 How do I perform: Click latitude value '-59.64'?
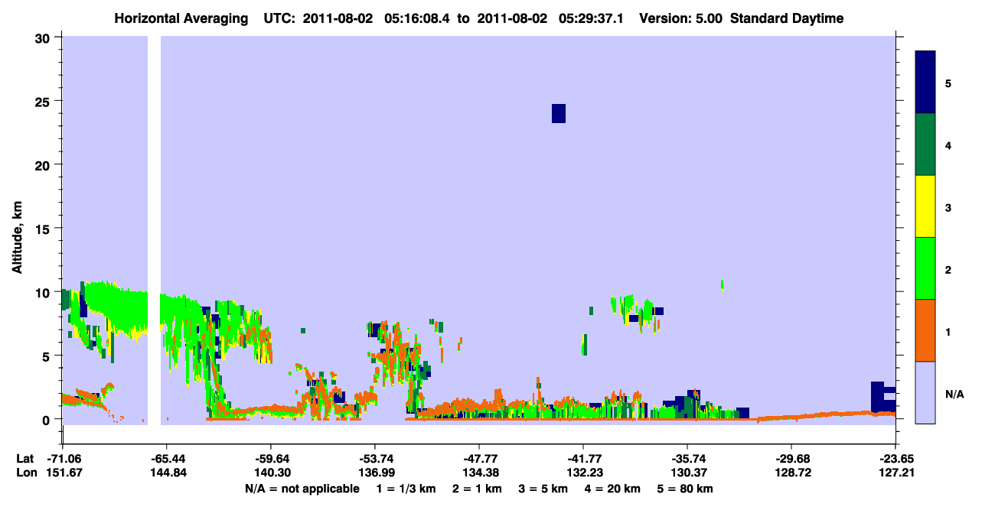coord(271,459)
